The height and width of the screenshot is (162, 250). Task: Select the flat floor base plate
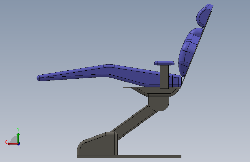tap(129, 157)
